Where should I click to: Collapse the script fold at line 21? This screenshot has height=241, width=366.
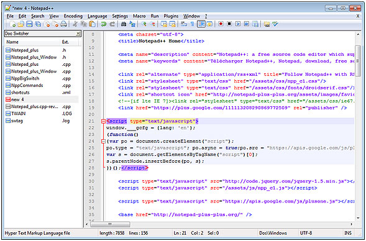pos(103,121)
